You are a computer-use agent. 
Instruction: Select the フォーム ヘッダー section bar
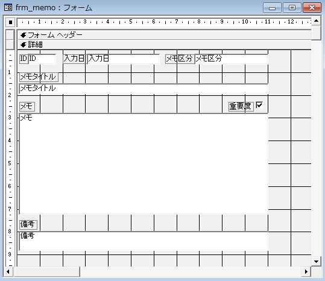coord(164,35)
